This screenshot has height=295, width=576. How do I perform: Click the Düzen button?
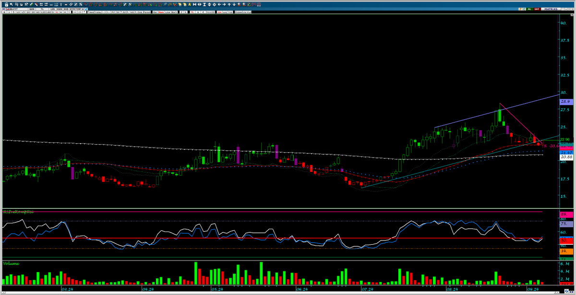(239, 12)
